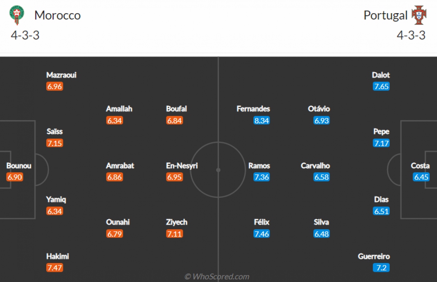Click goalkeeper Costa's 6.45 rating
437x282 pixels.
[x=421, y=177]
